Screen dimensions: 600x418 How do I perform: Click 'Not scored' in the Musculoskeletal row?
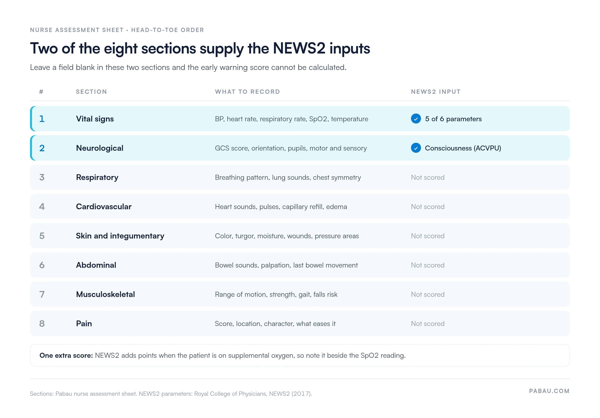[428, 294]
